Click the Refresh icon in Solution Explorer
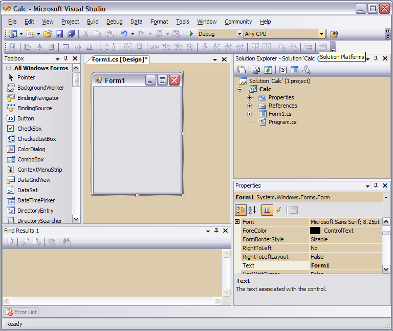Image resolution: width=393 pixels, height=331 pixels. coord(268,70)
